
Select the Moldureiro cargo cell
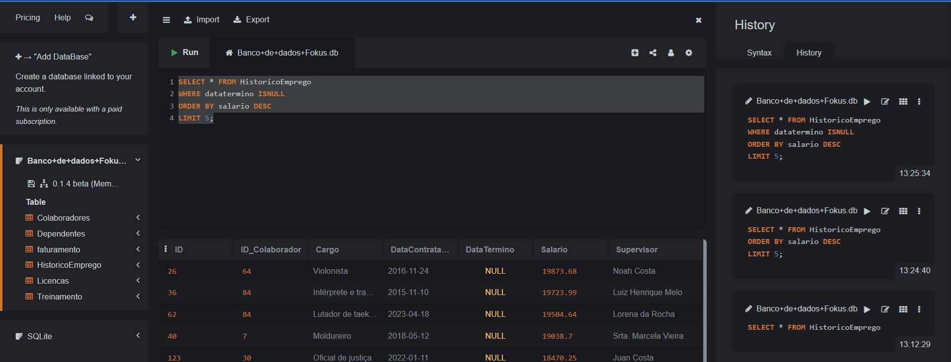click(x=332, y=336)
